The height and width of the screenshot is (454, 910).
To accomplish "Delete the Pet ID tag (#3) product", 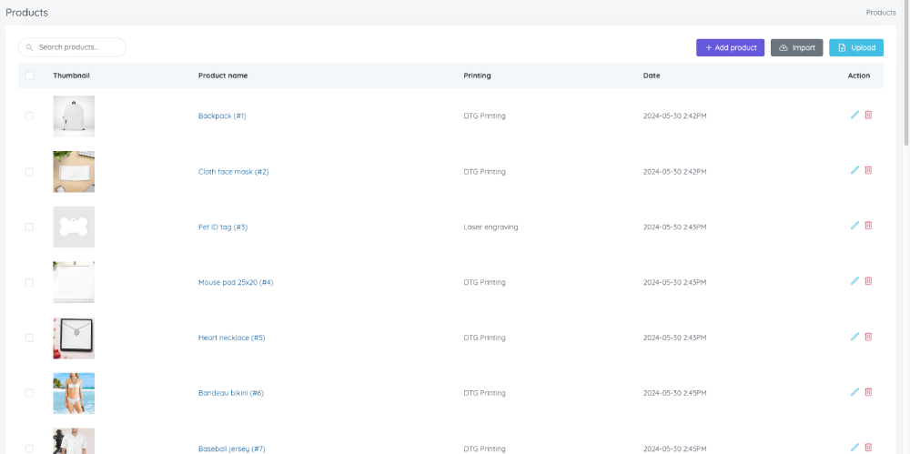I will coord(868,226).
